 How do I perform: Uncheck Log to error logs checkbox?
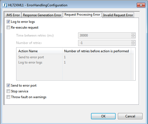[x=8, y=22]
